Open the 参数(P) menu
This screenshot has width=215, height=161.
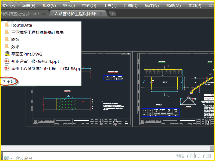(x=195, y=6)
